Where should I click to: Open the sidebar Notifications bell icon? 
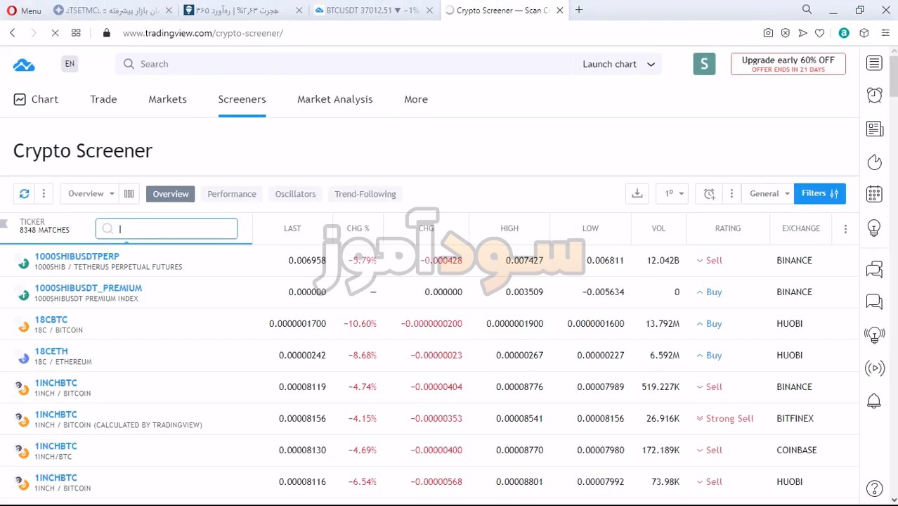click(874, 401)
